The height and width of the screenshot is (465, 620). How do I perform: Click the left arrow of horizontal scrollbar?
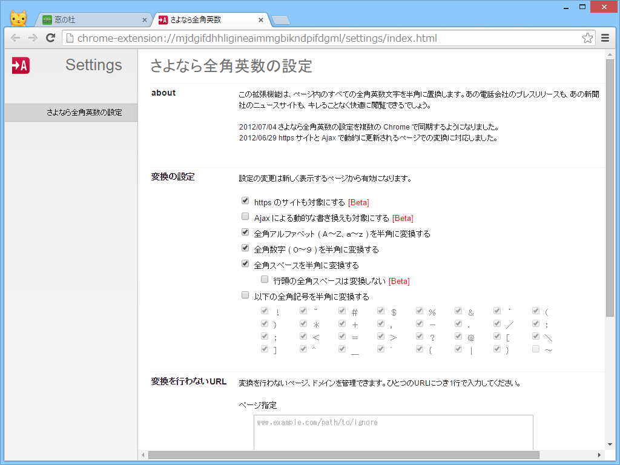143,455
